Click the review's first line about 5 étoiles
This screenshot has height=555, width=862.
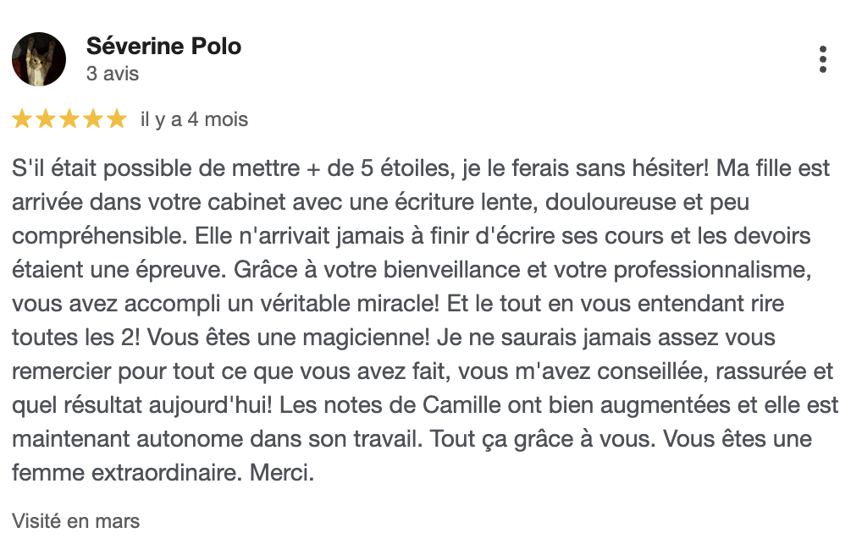coord(421,168)
